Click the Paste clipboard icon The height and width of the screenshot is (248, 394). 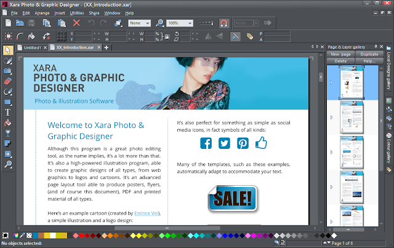click(x=62, y=23)
